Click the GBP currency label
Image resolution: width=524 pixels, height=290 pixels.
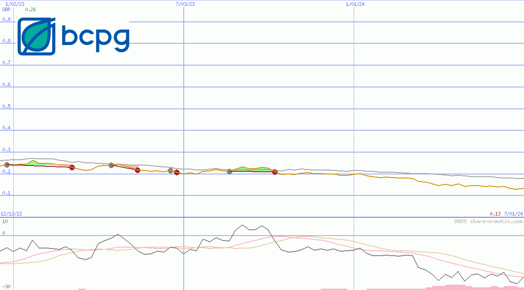coord(6,9)
